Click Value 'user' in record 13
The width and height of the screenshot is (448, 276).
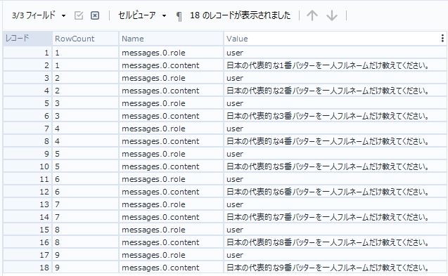point(335,204)
